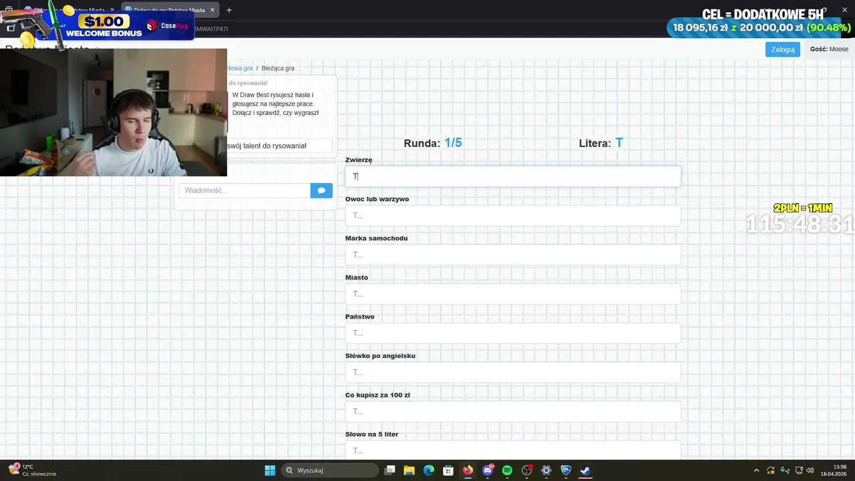Click the Wiadomość chat message input
Image resolution: width=855 pixels, height=481 pixels.
point(244,190)
